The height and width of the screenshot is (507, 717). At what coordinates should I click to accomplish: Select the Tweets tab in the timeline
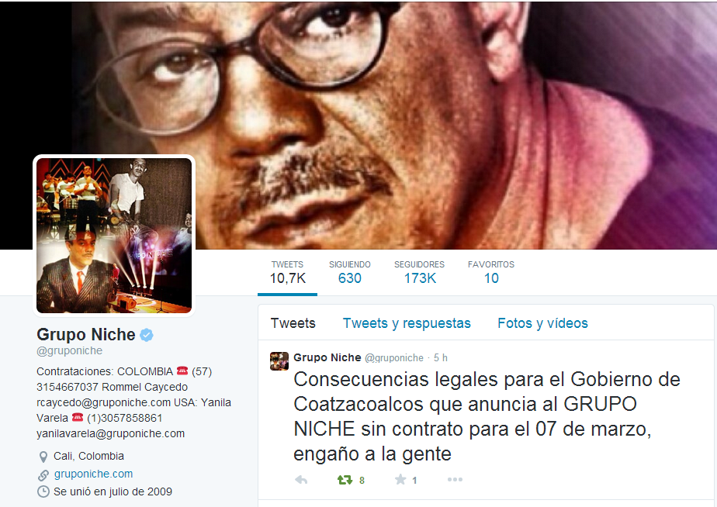click(293, 323)
